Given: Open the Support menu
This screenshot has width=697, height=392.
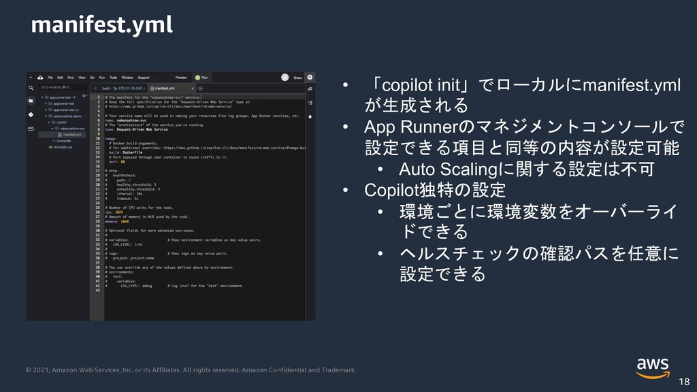Looking at the screenshot, I should [x=144, y=78].
